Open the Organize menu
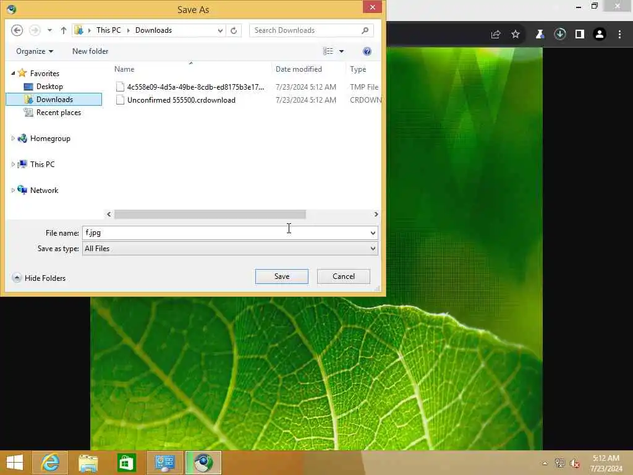The image size is (633, 475). (35, 51)
